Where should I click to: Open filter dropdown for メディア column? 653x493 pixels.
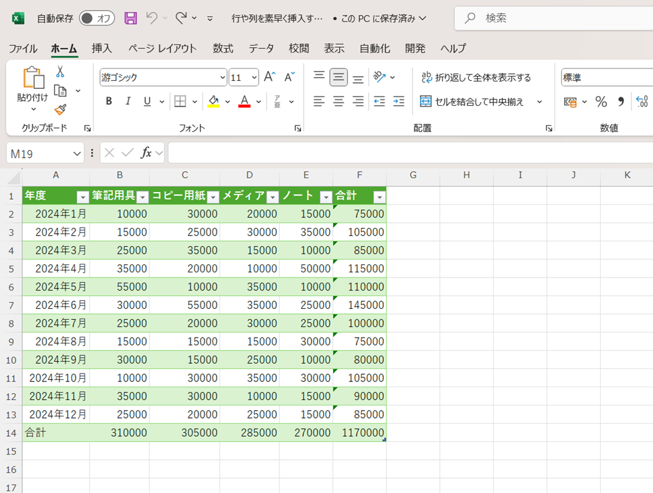pos(272,197)
